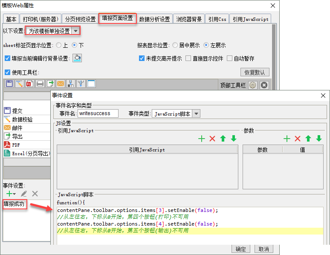The width and height of the screenshot is (330, 255).
Task: Select 数据校验 item in the list
Action: coord(27,119)
